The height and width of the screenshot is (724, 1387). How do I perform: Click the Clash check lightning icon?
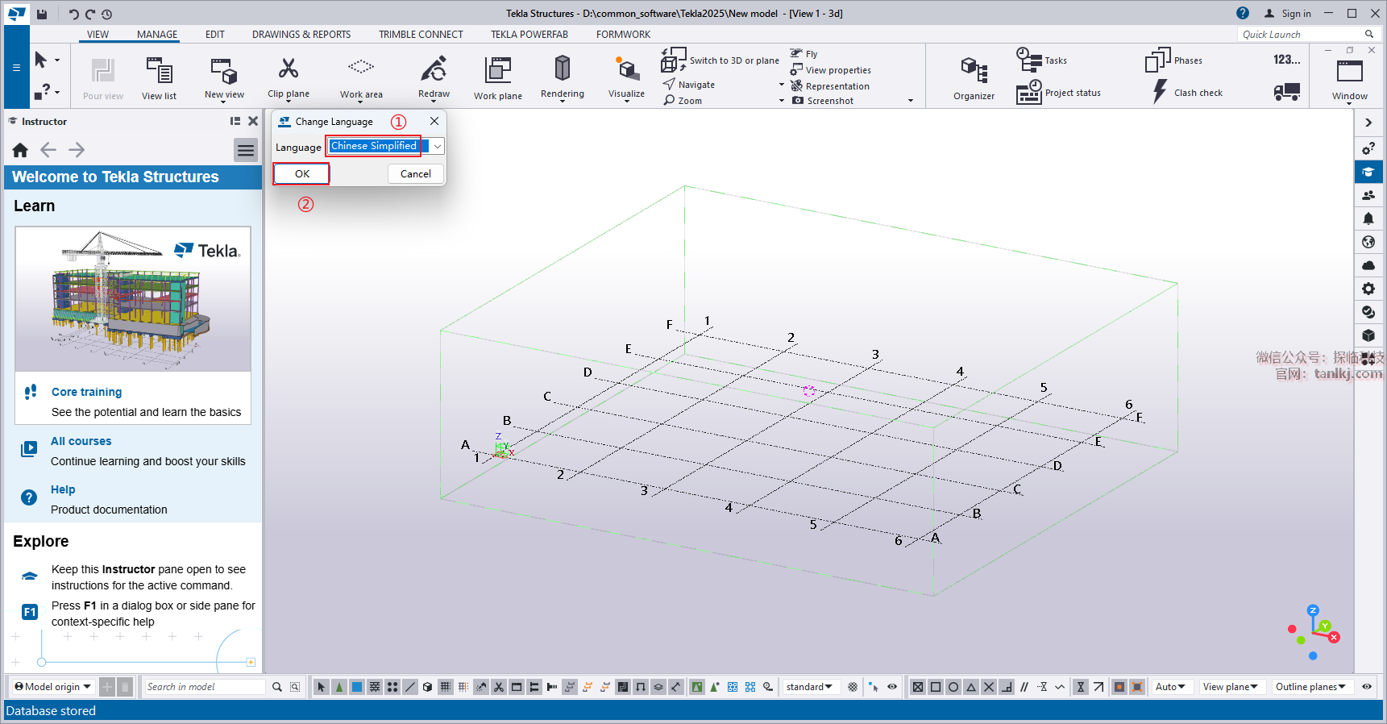1160,92
